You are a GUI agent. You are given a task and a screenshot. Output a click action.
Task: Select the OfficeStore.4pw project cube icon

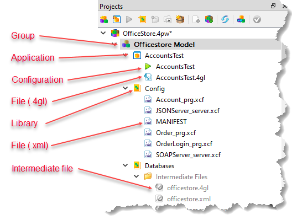click(115, 34)
